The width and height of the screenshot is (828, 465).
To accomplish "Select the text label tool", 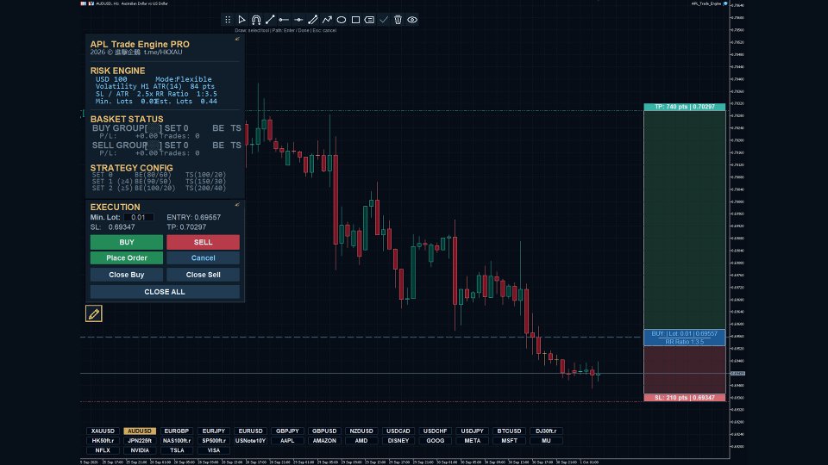I will [x=370, y=20].
